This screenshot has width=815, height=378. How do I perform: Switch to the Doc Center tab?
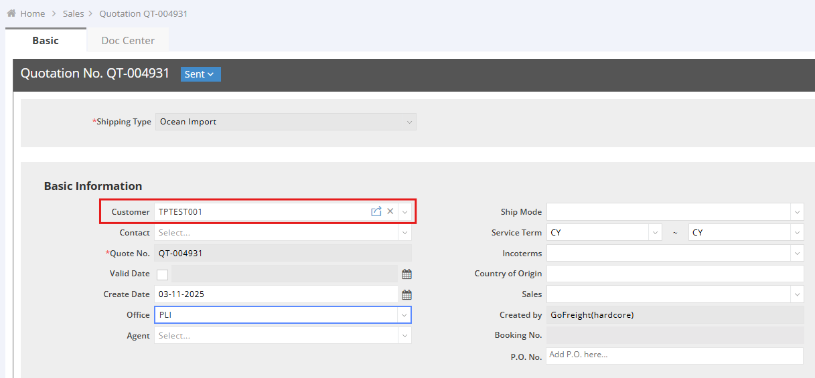128,41
